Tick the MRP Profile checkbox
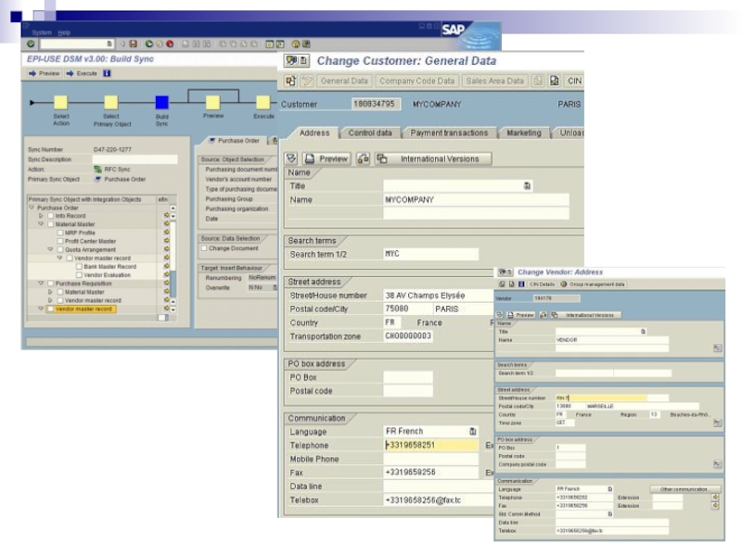Viewport: 742px width, 556px height. [60, 233]
